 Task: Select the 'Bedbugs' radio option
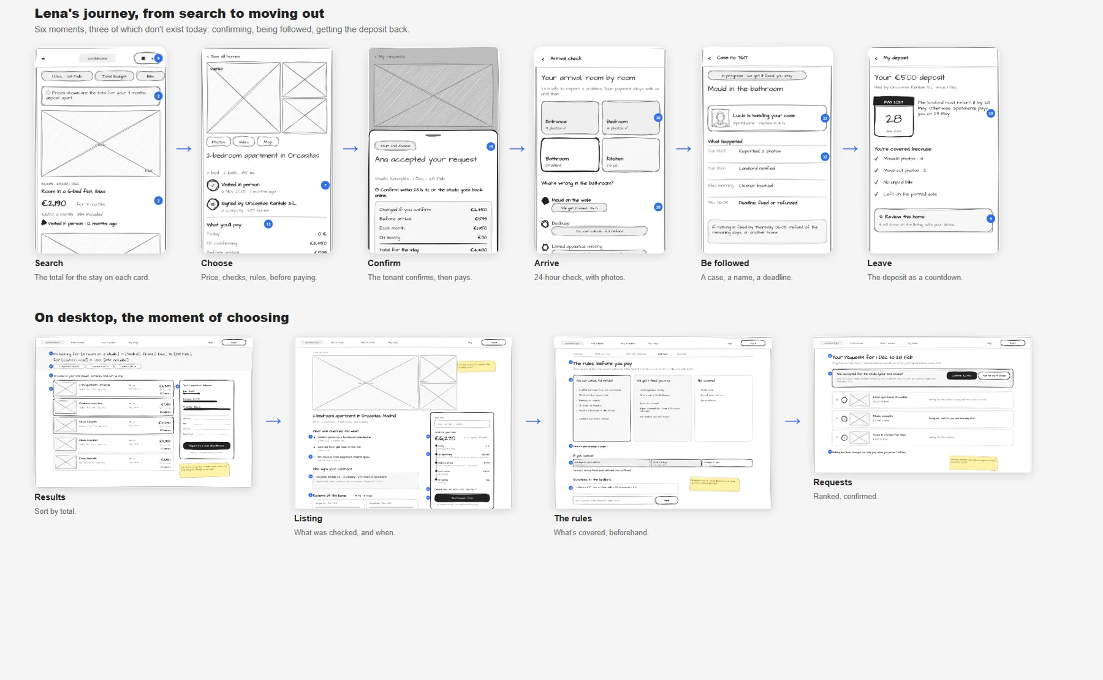click(x=545, y=224)
